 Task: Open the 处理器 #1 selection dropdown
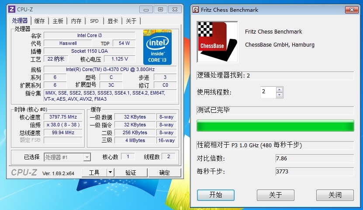67,157
